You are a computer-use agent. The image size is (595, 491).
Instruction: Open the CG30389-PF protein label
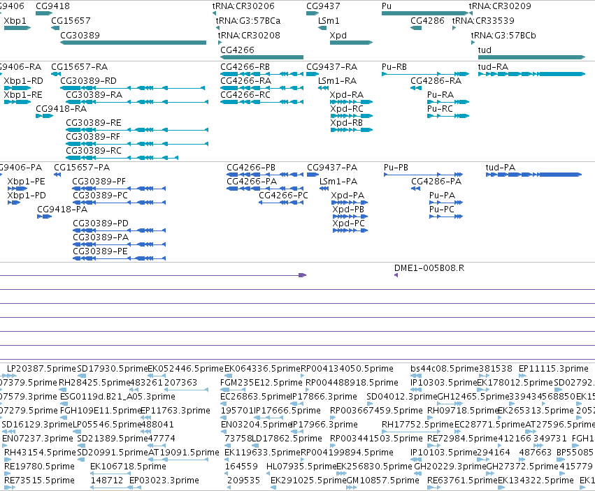click(99, 182)
